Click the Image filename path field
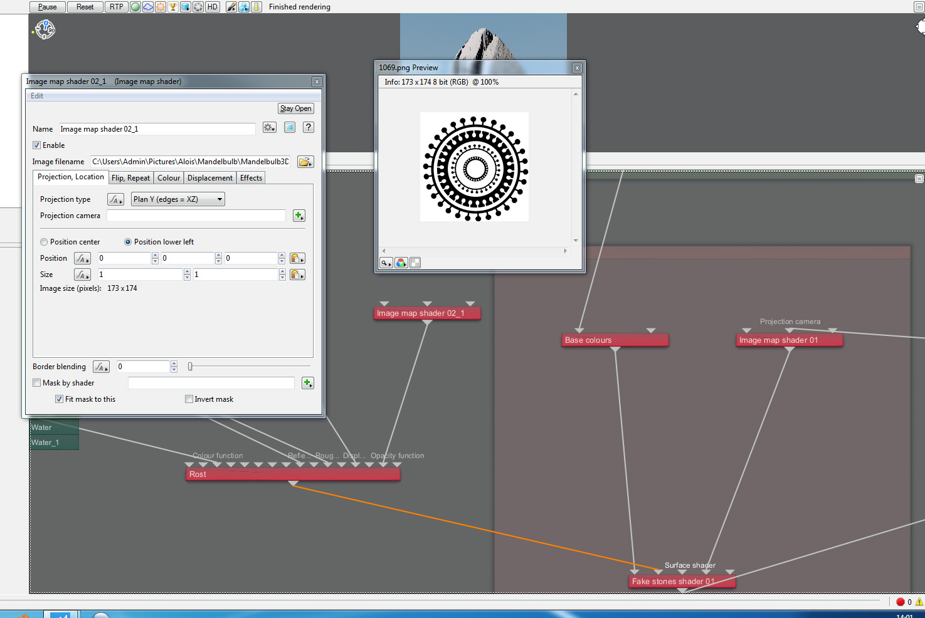Image resolution: width=925 pixels, height=618 pixels. tap(191, 162)
